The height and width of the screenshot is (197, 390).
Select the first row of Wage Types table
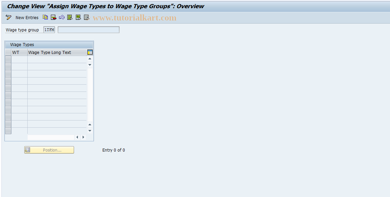pyautogui.click(x=8, y=59)
